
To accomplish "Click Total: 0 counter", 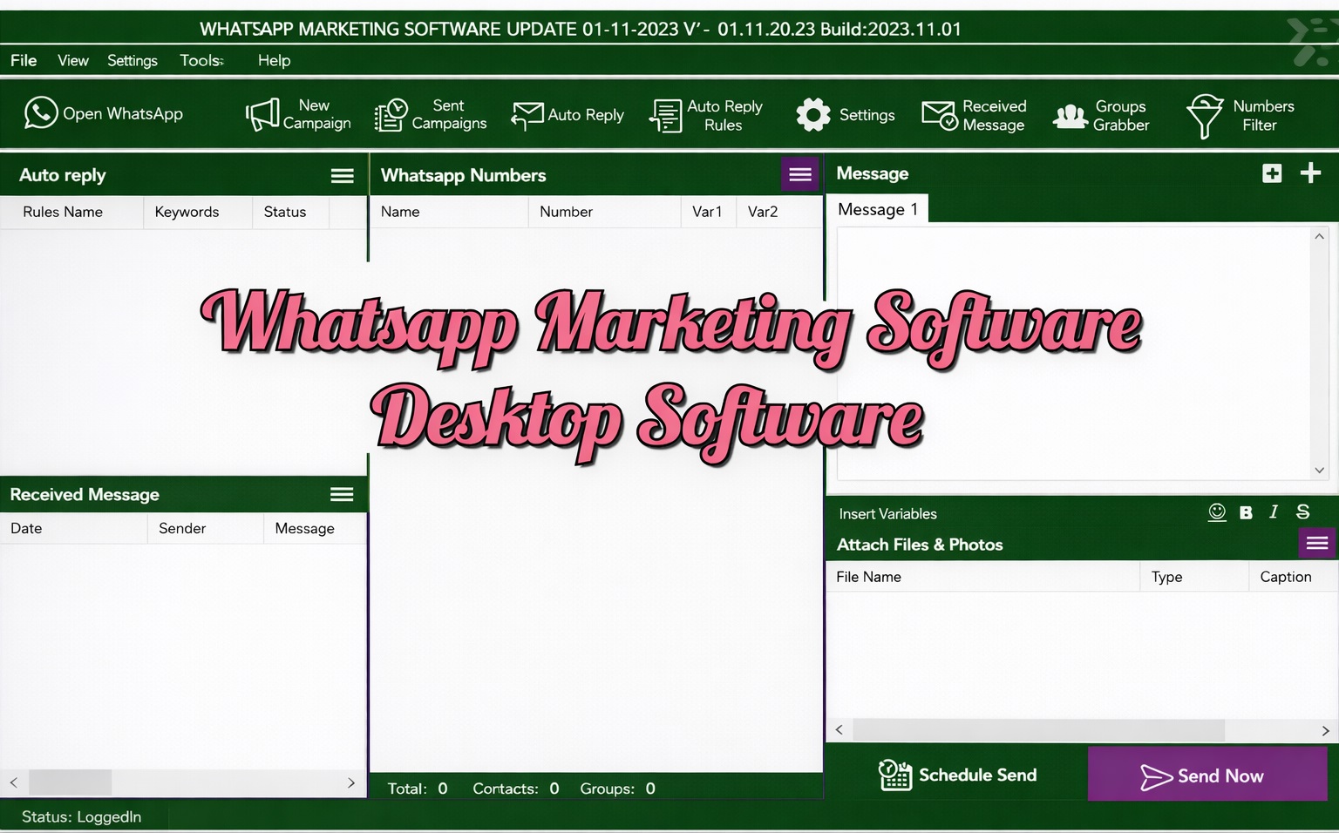I will pyautogui.click(x=418, y=789).
